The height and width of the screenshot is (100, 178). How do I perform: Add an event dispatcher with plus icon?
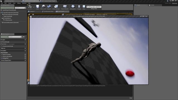tap(25, 60)
